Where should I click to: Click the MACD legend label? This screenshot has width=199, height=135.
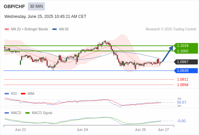[16, 113]
